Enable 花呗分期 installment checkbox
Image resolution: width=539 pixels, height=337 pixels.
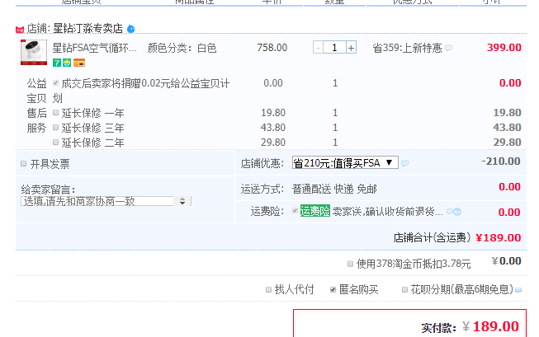405,290
